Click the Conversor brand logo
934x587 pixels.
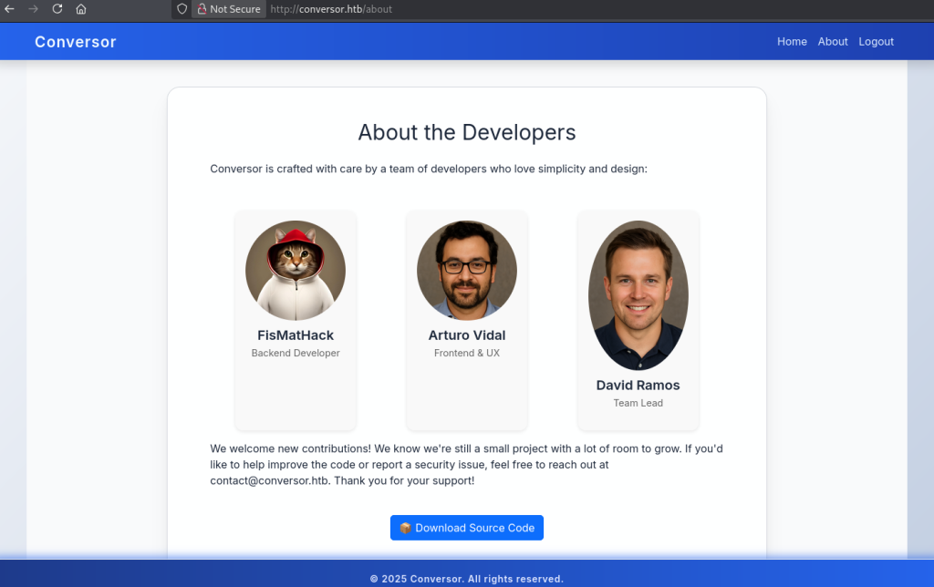76,42
